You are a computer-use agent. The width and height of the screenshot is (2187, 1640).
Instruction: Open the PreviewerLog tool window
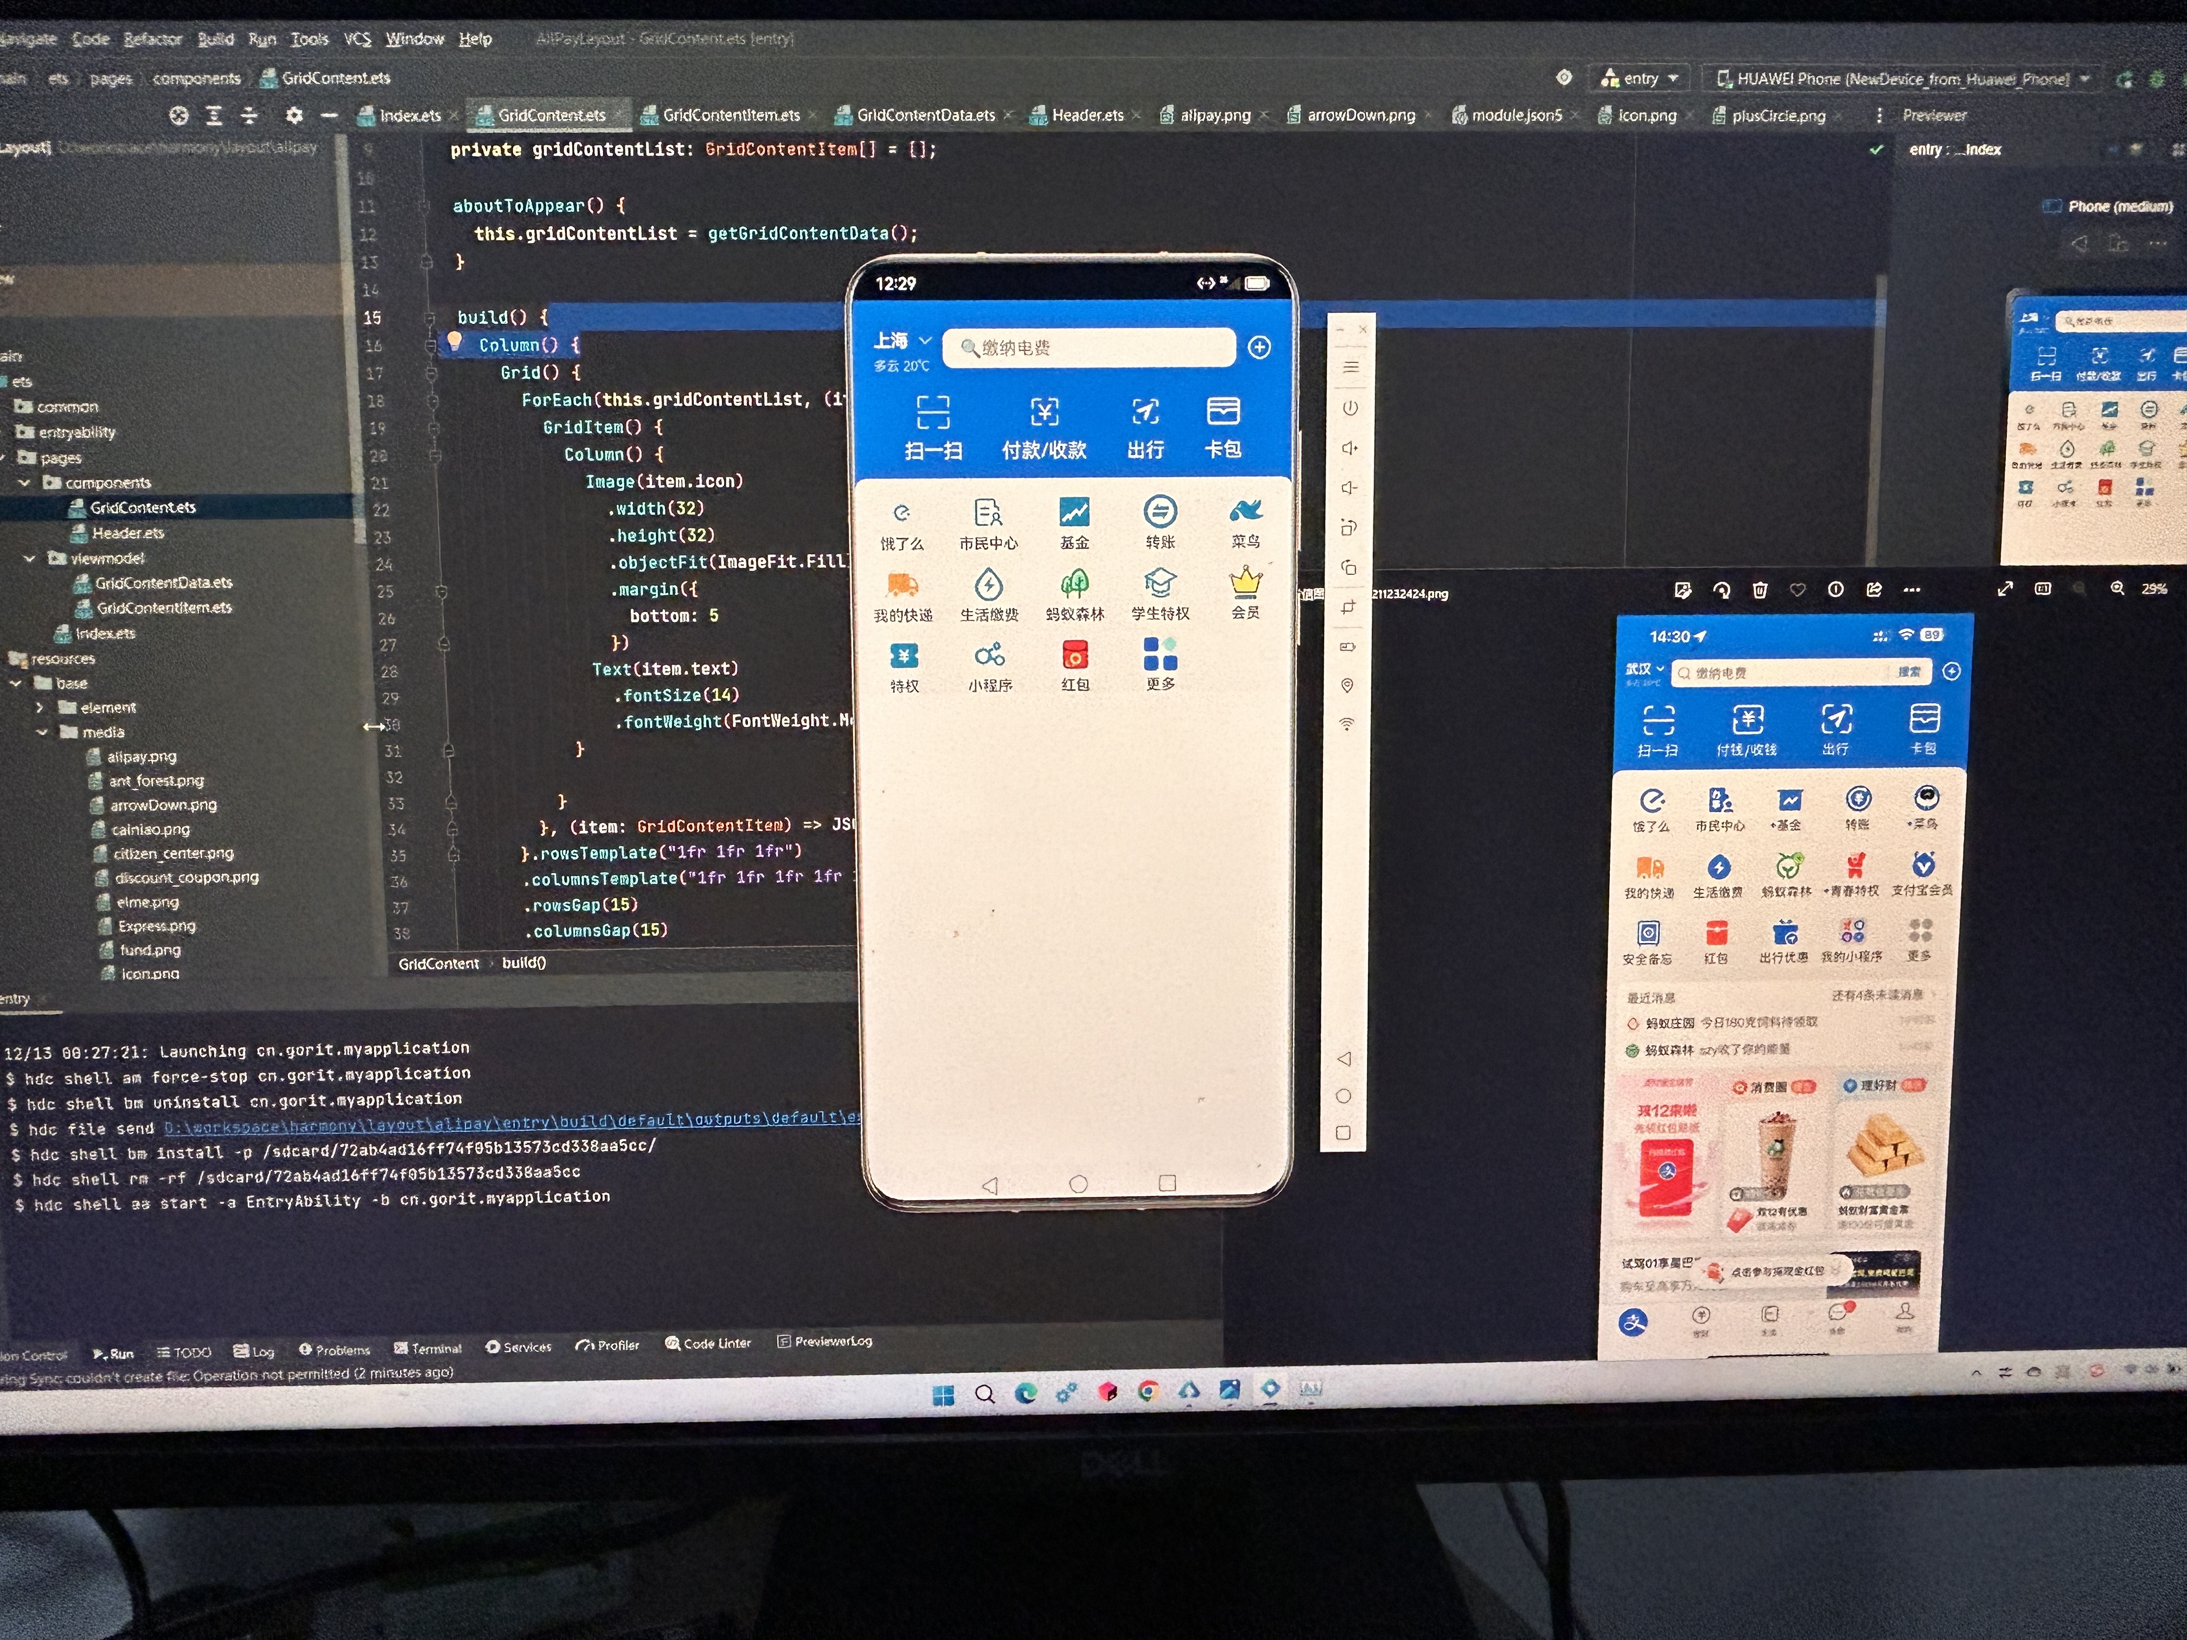point(824,1342)
